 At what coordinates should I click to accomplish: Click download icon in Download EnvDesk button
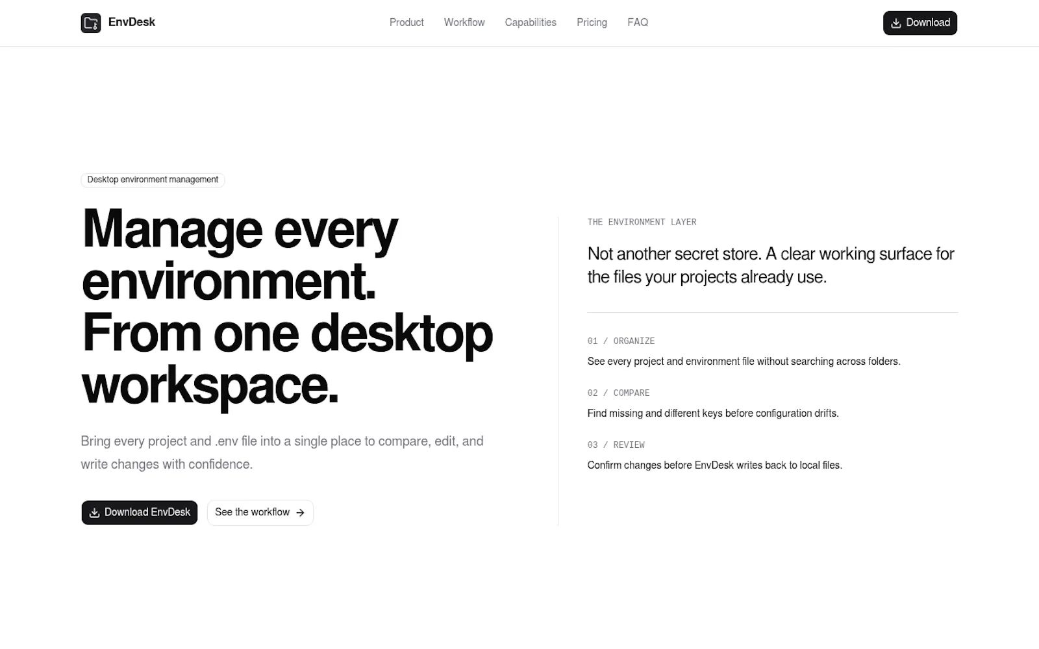[94, 513]
